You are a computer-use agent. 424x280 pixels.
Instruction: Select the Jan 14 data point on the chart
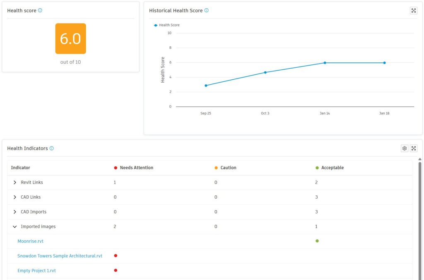[x=325, y=63]
